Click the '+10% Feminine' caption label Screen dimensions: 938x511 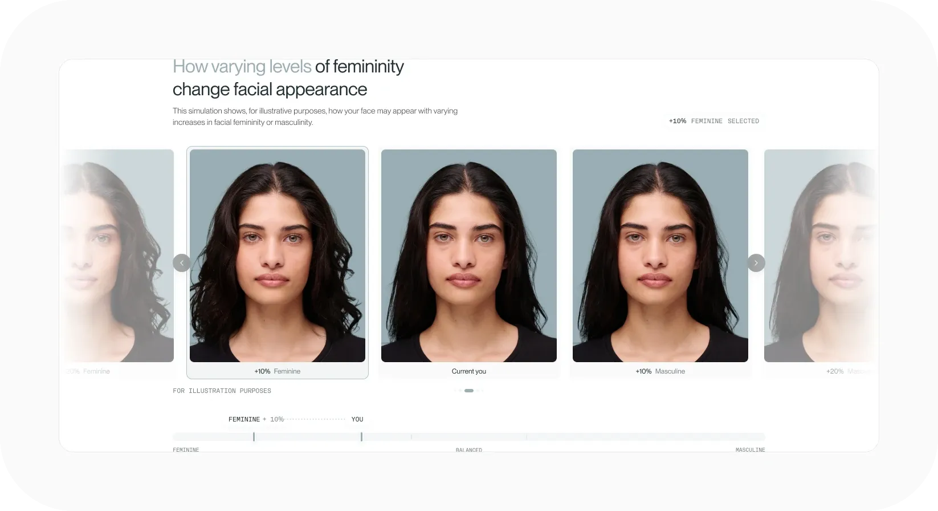[278, 371]
